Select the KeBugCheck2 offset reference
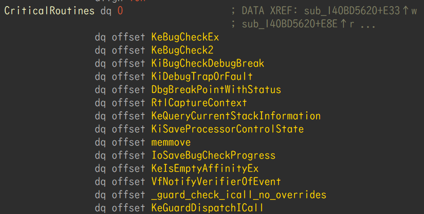424x214 pixels. point(182,50)
